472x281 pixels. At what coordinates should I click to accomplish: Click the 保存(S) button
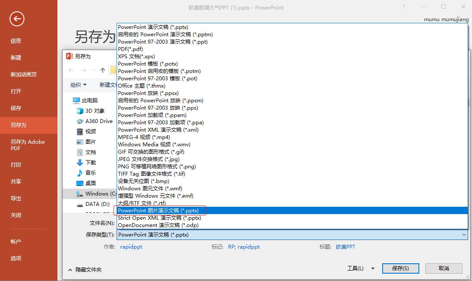tap(400, 268)
